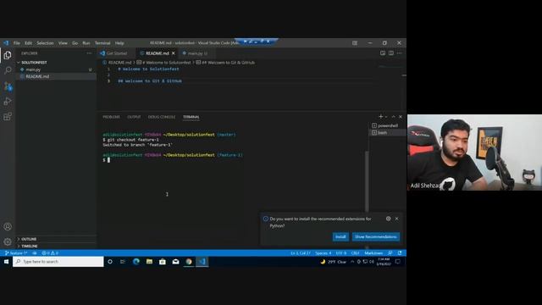Viewport: 542px width, 305px height.
Task: Open the Terminal menu
Action: pos(102,43)
